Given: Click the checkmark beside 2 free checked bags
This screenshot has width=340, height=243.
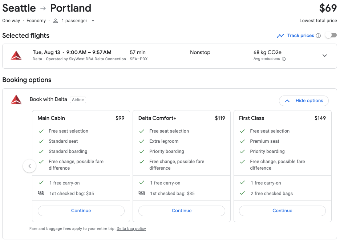Looking at the screenshot, I should pyautogui.click(x=242, y=193).
